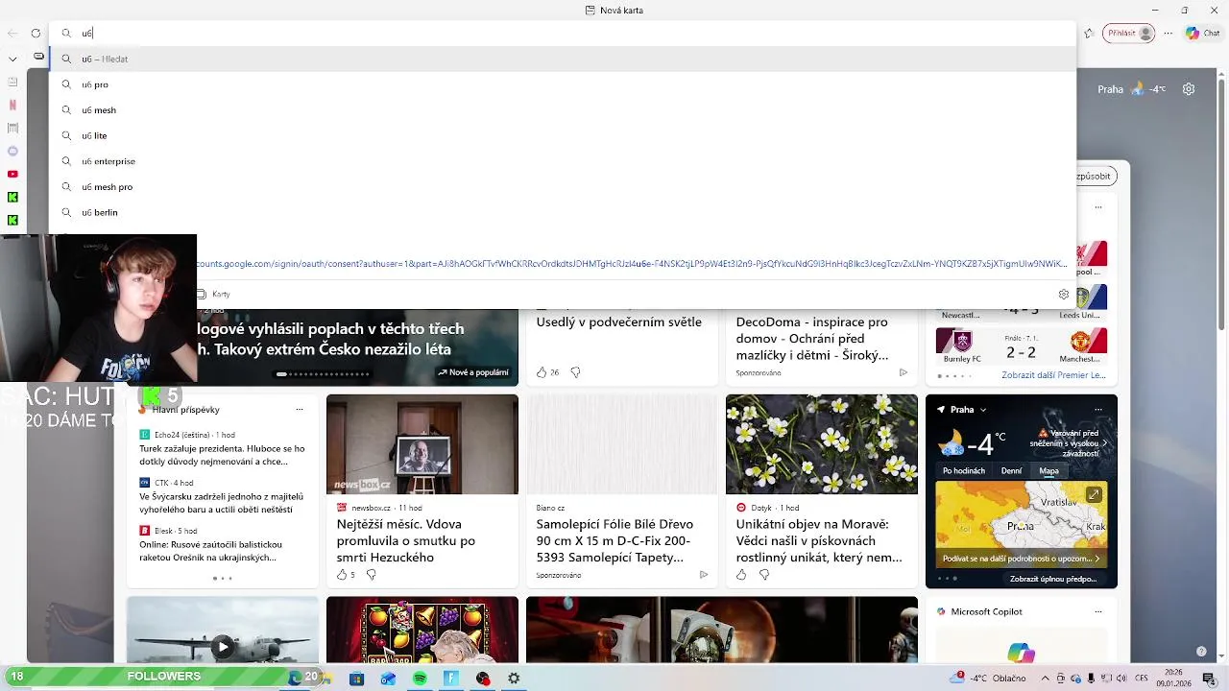Open Microsoft Store from the taskbar
This screenshot has height=691, width=1229.
[357, 679]
